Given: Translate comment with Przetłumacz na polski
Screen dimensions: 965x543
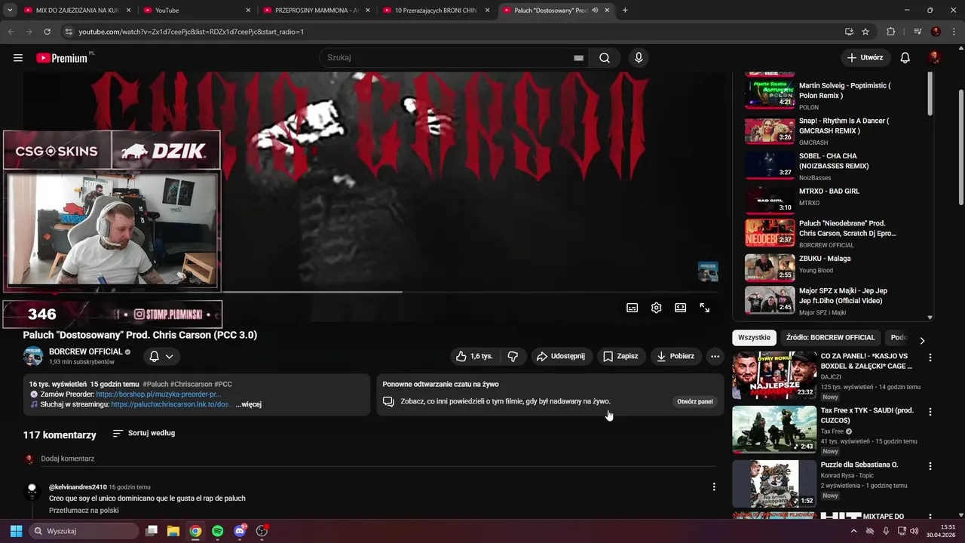Looking at the screenshot, I should [84, 511].
